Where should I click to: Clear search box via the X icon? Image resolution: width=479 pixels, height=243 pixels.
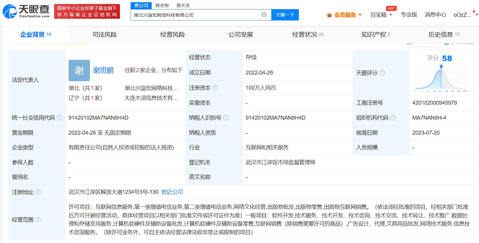pos(263,14)
